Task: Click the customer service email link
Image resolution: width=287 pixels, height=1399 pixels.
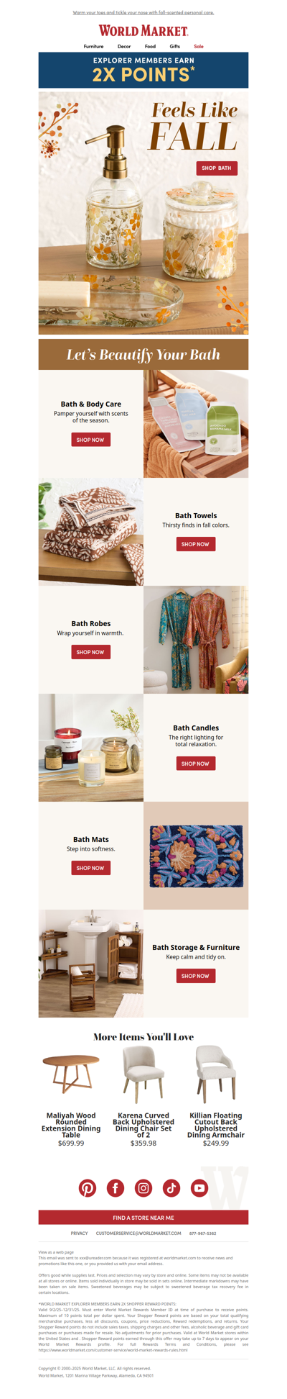Action: pos(138,1233)
